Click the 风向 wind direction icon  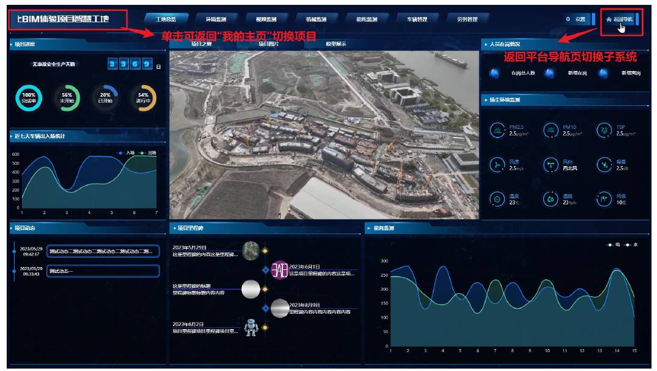click(x=551, y=165)
